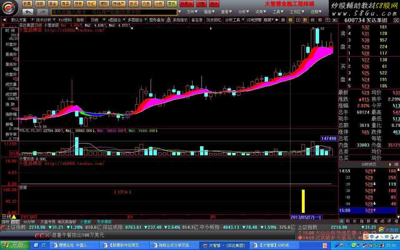Open the 指数 category button
Screen dimensions: 400x250
(x=40, y=4)
